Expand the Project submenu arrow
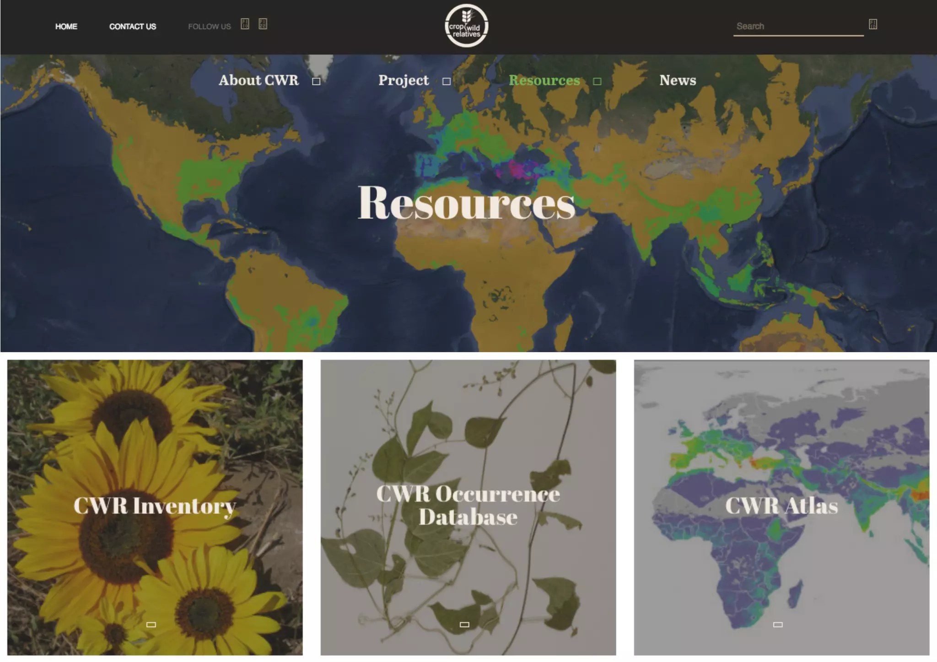Screen dimensions: 937x662 [447, 81]
